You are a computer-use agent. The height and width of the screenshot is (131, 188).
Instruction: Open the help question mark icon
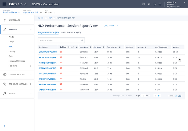(160, 4)
